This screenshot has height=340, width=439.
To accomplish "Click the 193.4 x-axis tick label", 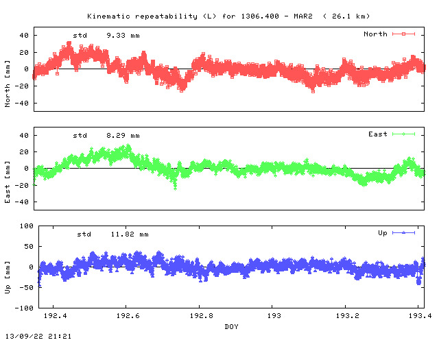I will 420,315.
